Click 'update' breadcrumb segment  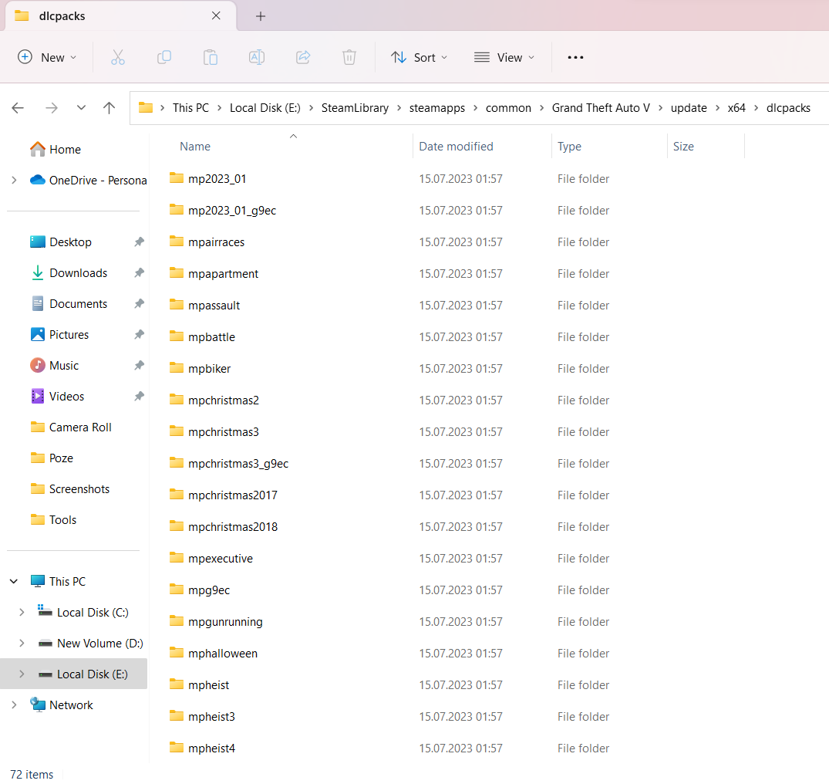pos(689,108)
